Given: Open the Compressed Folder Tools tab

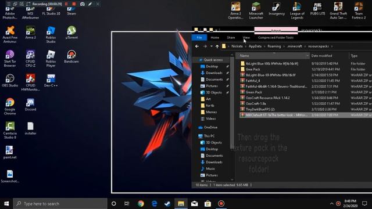Looking at the screenshot, I should click(276, 37).
